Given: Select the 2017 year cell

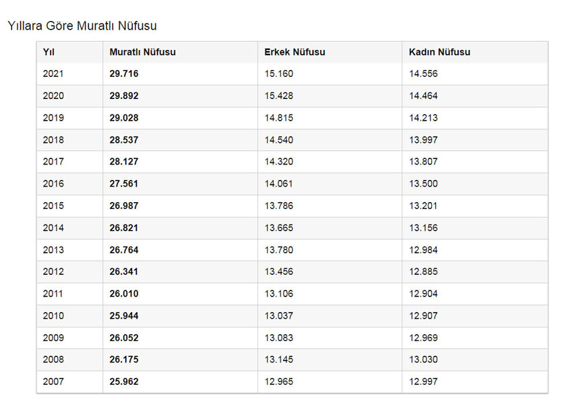Looking at the screenshot, I should (x=53, y=162).
